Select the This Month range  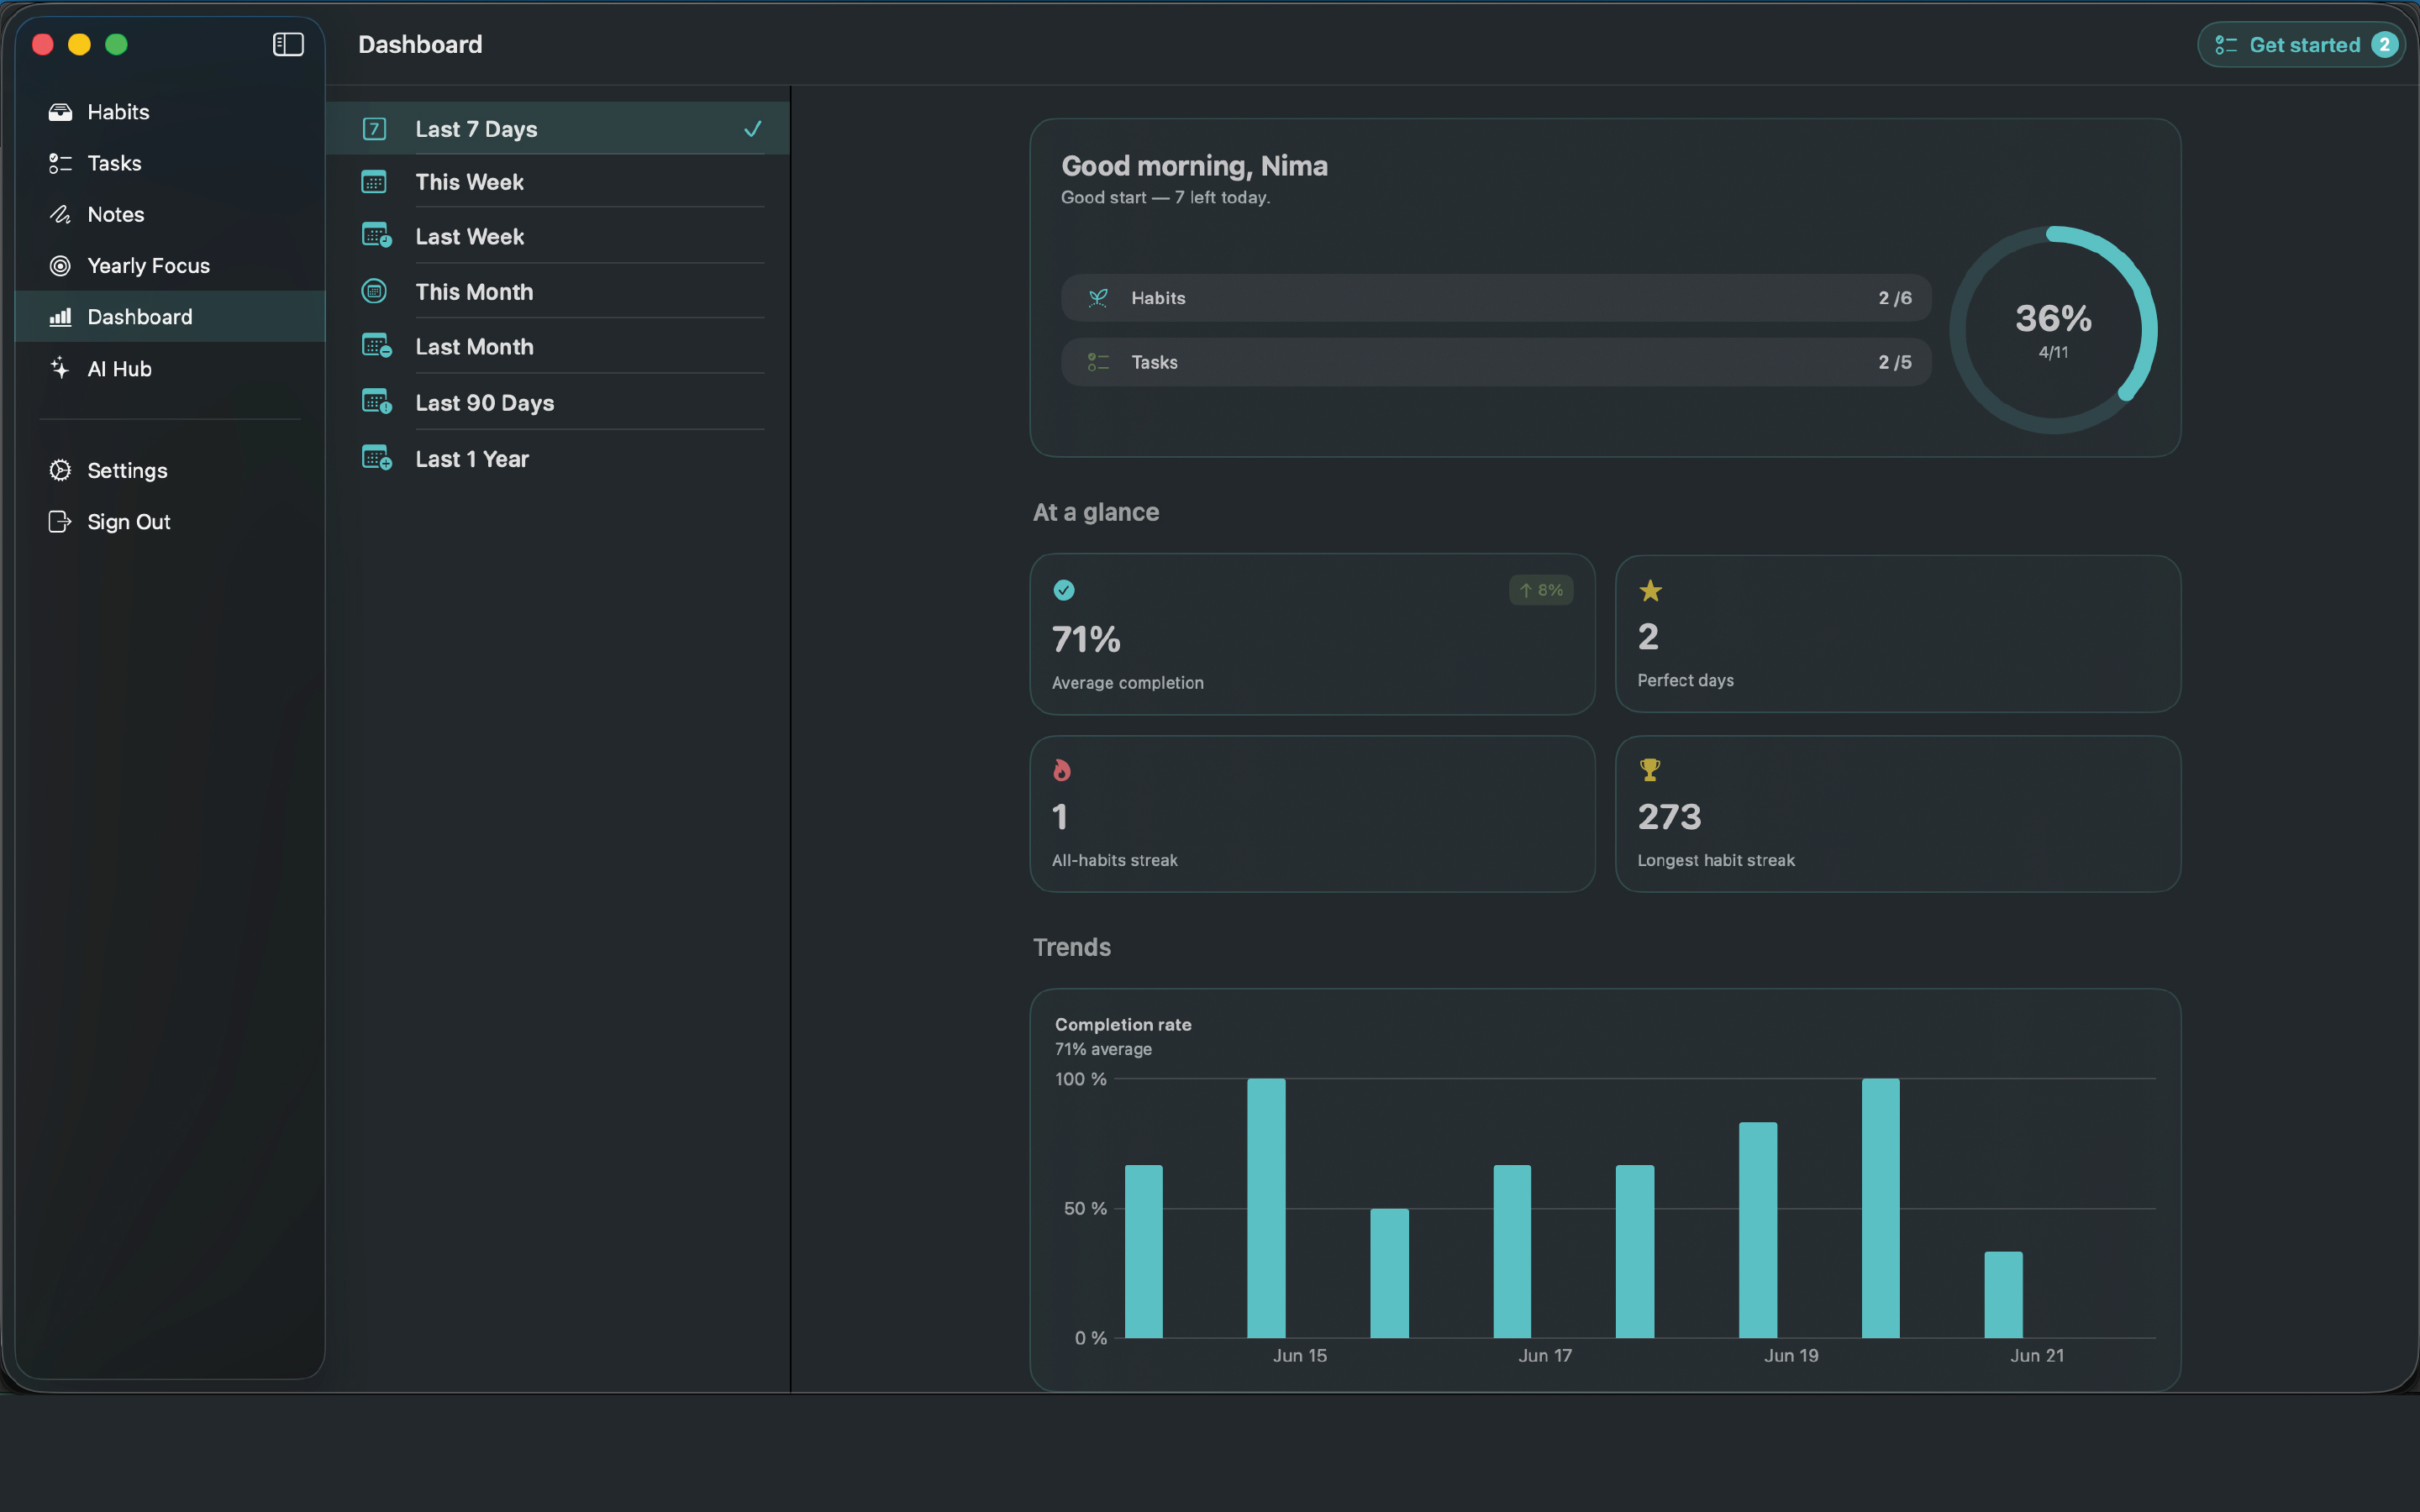[558, 291]
